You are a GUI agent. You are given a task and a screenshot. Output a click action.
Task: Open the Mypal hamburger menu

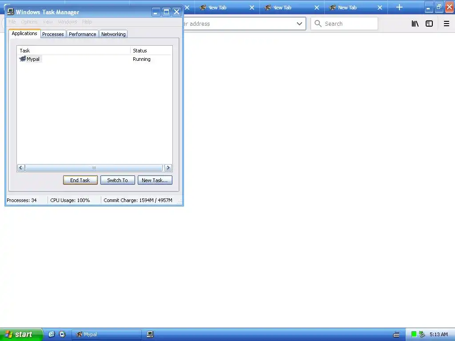click(x=446, y=24)
